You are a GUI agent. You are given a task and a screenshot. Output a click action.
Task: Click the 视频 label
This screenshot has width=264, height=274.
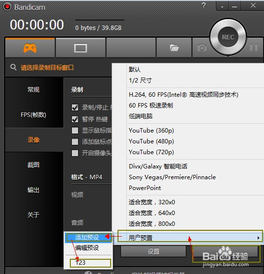(77, 194)
